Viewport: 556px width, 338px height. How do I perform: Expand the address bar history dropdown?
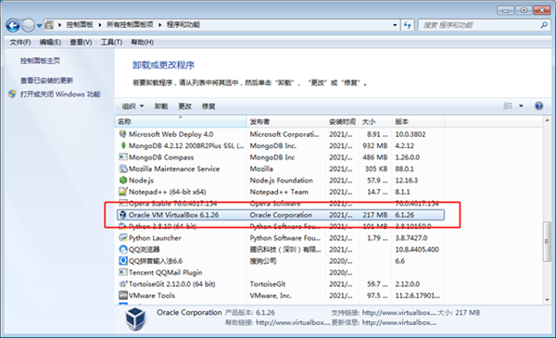coord(395,25)
